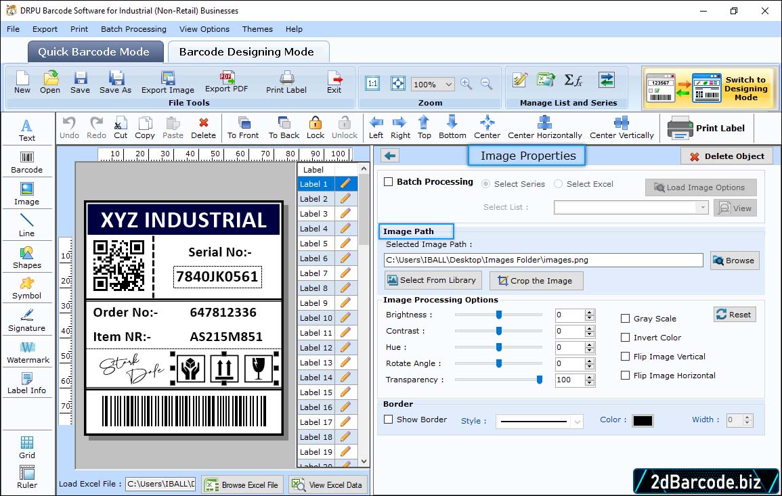Enable Batch Processing checkbox
The image size is (782, 496).
(389, 182)
